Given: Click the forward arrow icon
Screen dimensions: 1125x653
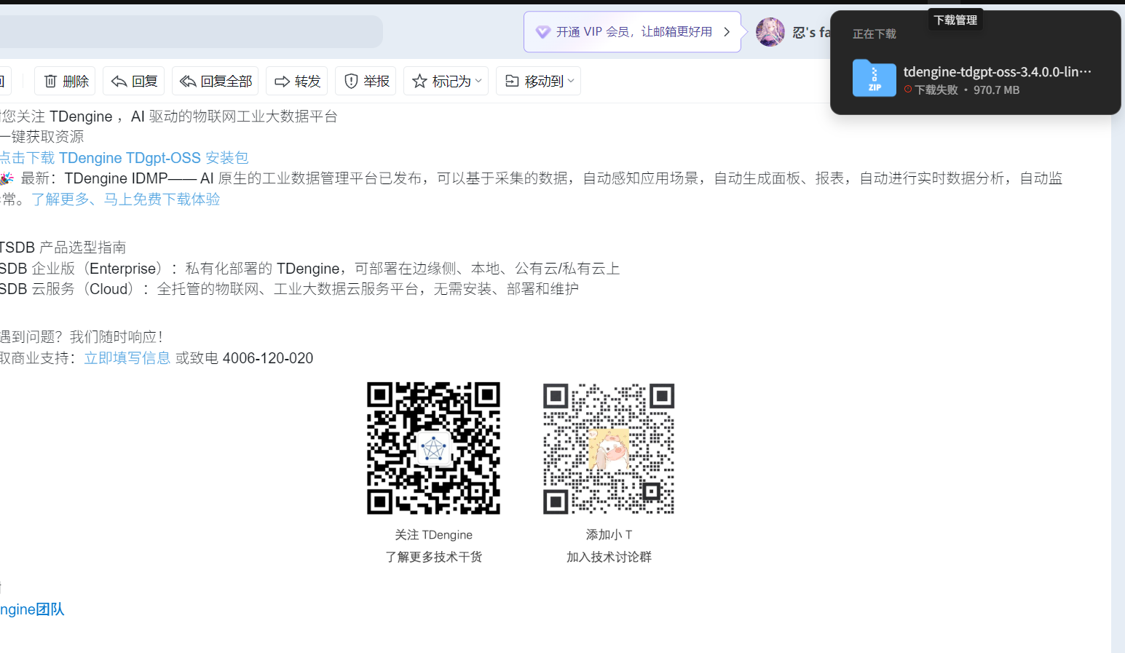Looking at the screenshot, I should pyautogui.click(x=282, y=82).
